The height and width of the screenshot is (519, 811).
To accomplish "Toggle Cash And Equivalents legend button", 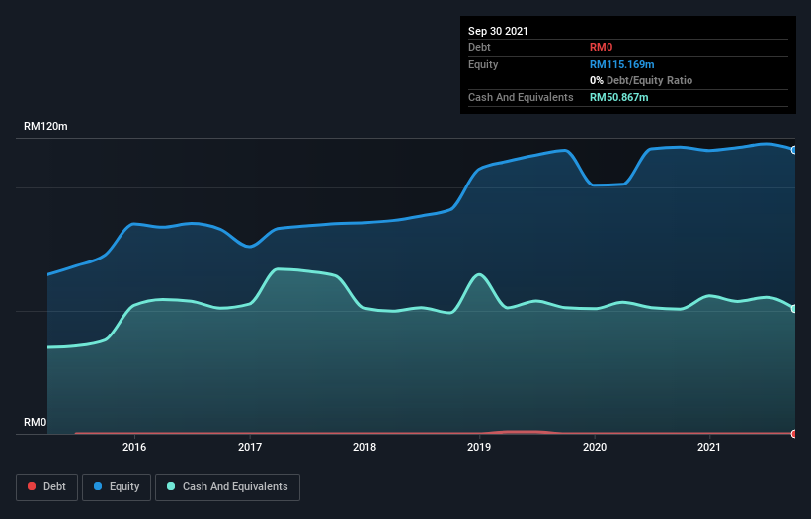I will click(x=227, y=487).
